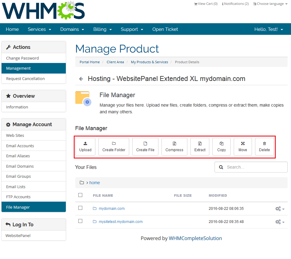Extract an archive with Extract button
Screen dimensions: 291x259
(200, 147)
